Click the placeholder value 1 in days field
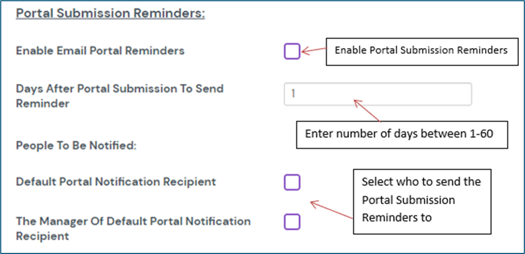The width and height of the screenshot is (525, 254). [293, 95]
